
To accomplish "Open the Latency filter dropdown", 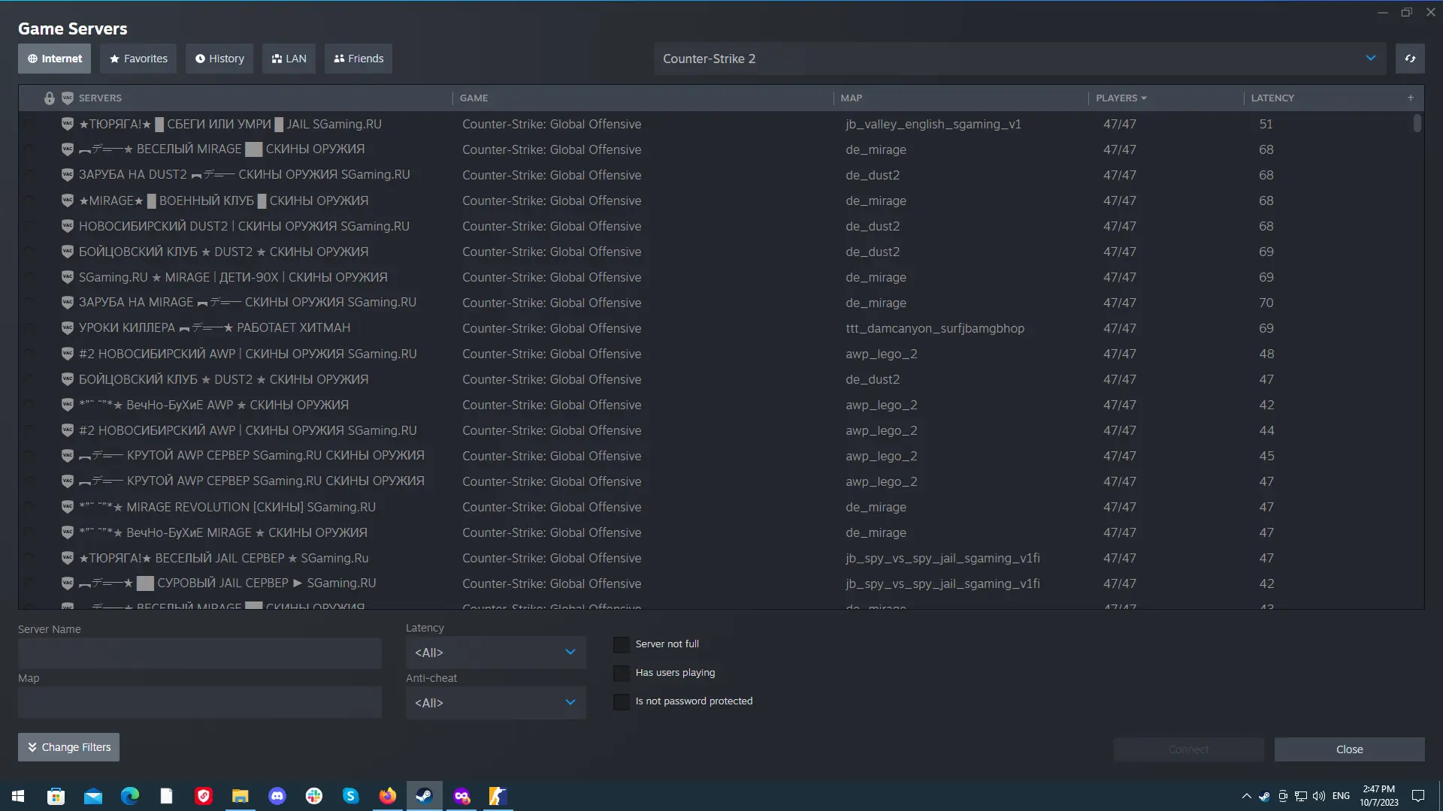I will click(x=496, y=653).
